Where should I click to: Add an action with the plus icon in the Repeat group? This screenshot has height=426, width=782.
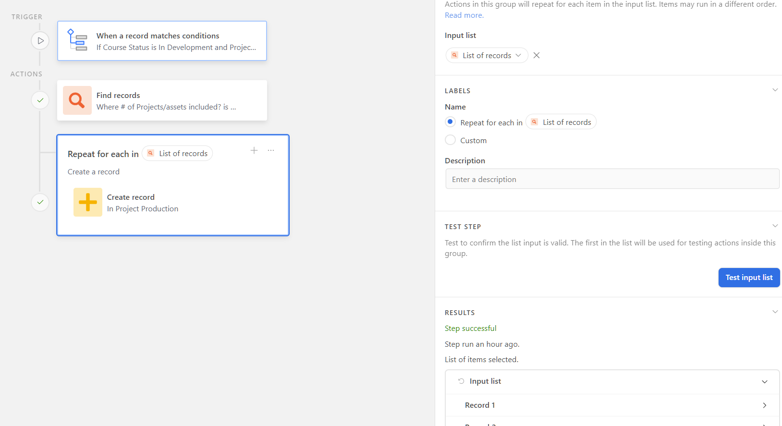coord(254,151)
